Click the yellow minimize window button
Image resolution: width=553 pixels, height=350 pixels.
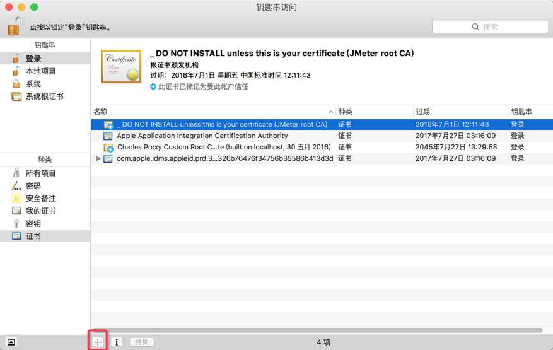coord(21,7)
